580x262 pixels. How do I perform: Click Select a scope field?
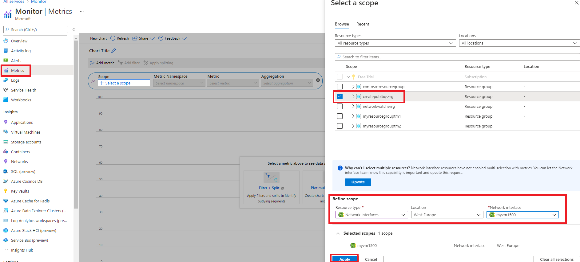[124, 83]
